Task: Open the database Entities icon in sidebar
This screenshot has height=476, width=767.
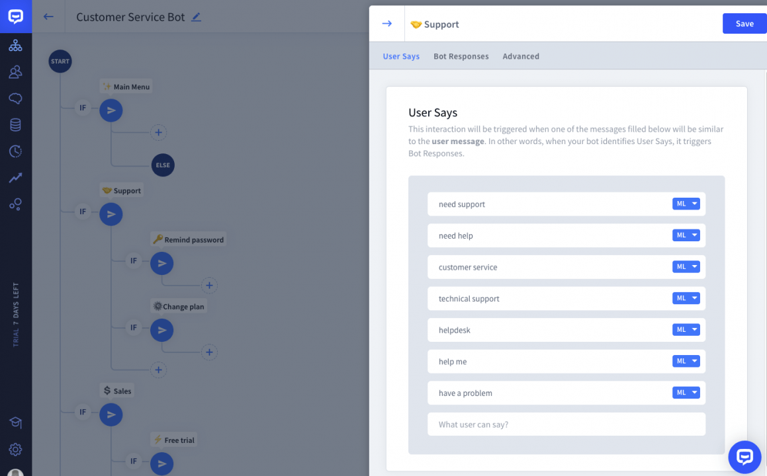Action: (x=15, y=125)
